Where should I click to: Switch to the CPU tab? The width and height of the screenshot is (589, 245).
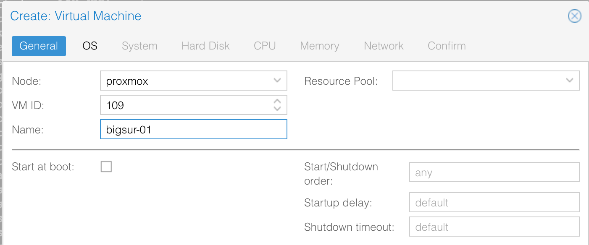pyautogui.click(x=265, y=46)
